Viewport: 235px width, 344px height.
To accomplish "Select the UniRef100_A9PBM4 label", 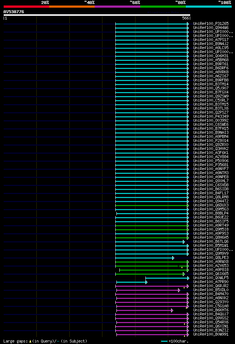I will [x=211, y=137].
